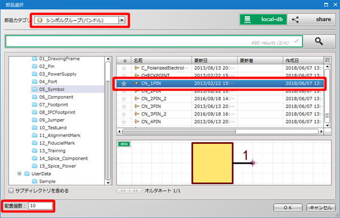Select 07_Footprint folder
340x218 pixels.
coord(50,105)
